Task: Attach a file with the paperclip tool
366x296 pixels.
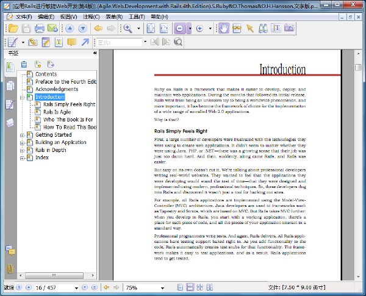Action: pos(33,42)
